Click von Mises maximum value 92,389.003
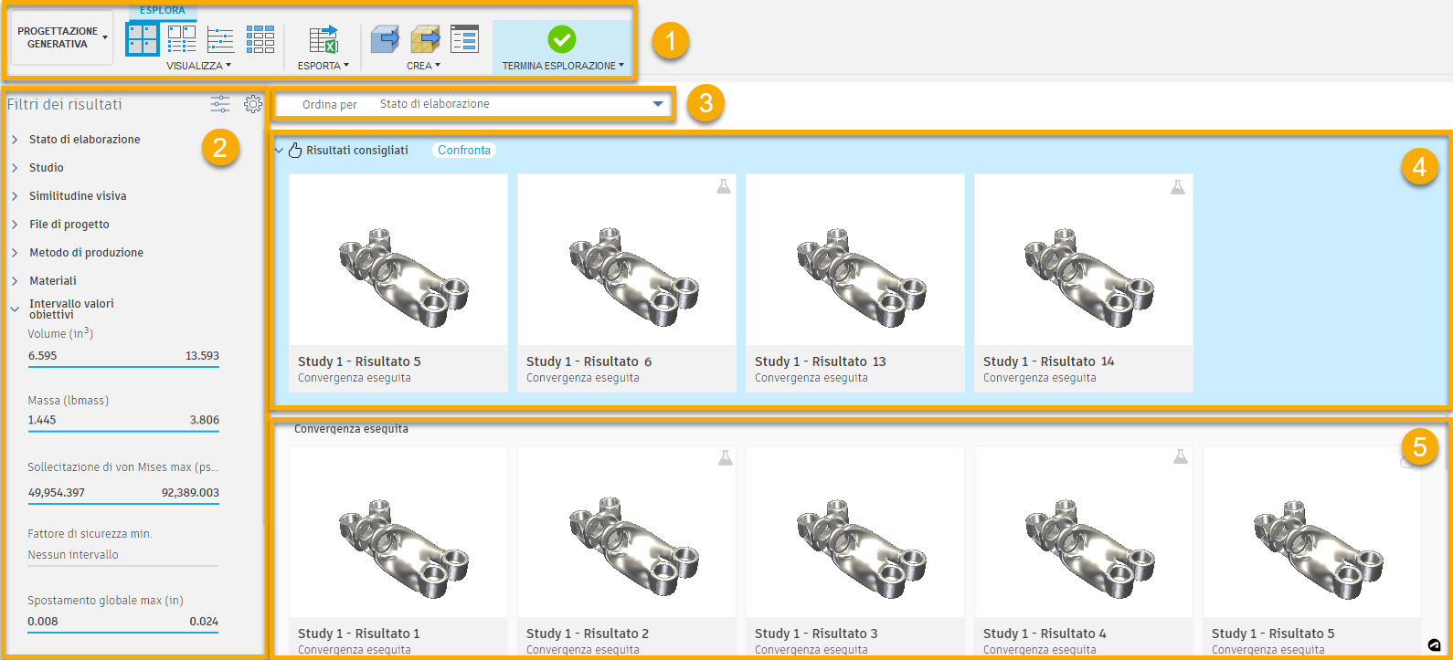 click(190, 493)
